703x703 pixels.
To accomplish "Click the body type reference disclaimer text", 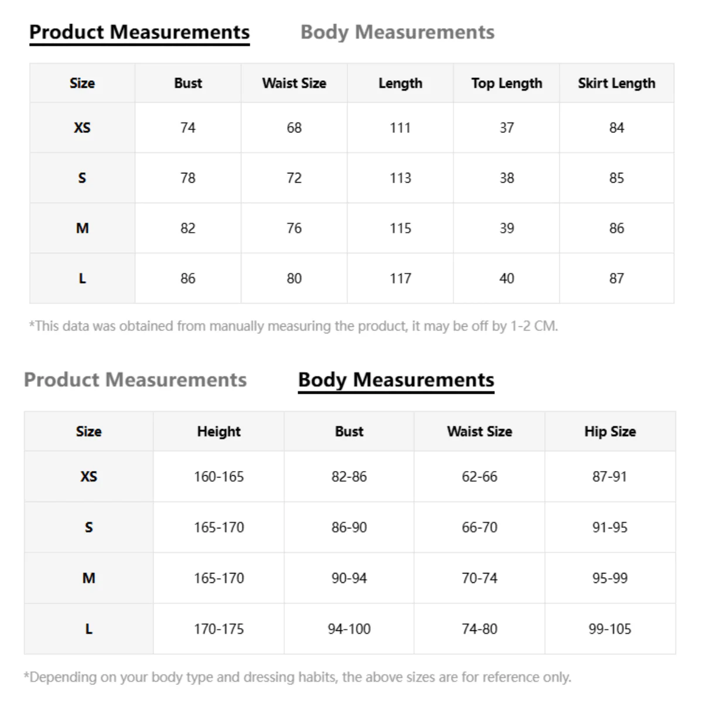I will pyautogui.click(x=297, y=677).
